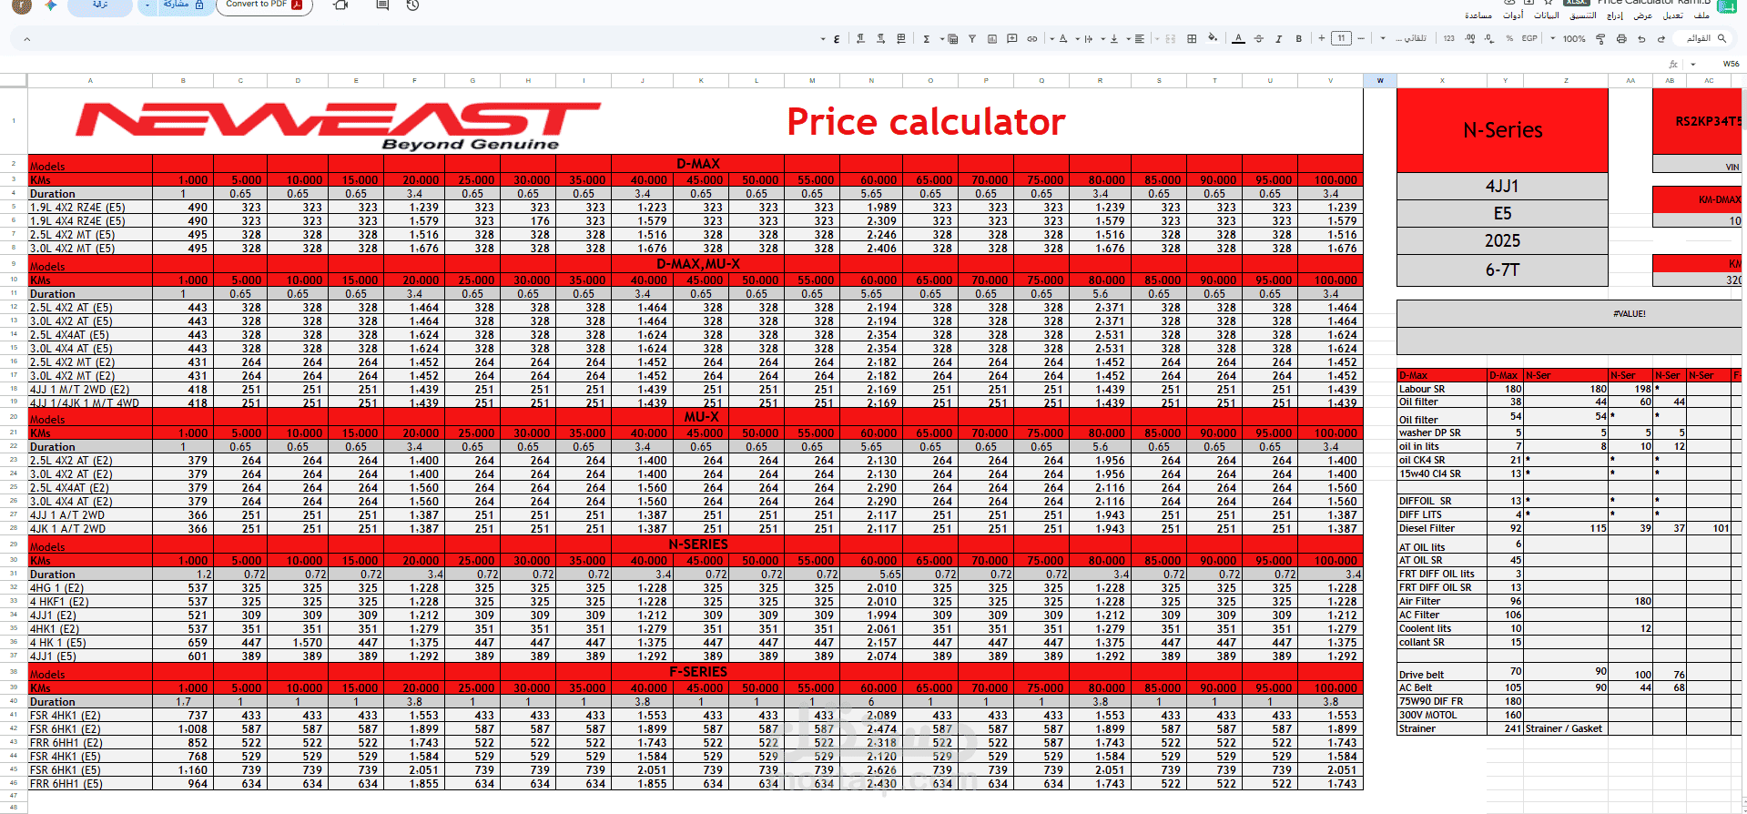Collapse the toolbar with the chevron
Viewport: 1747px width, 814px height.
pyautogui.click(x=26, y=39)
